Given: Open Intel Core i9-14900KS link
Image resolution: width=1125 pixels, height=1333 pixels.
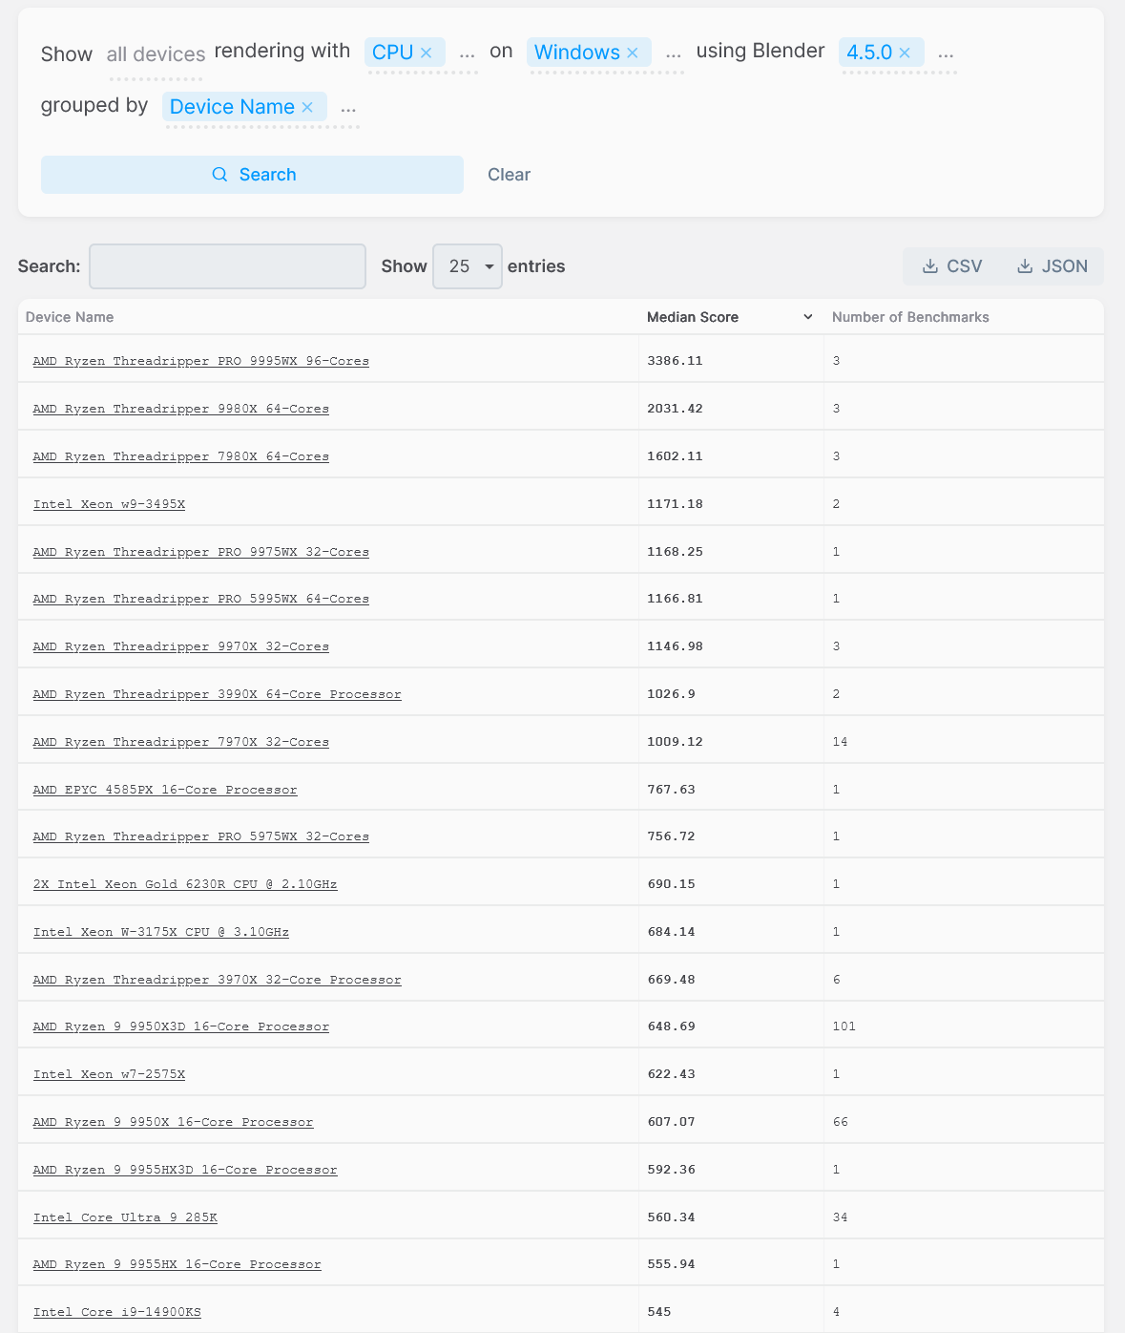Looking at the screenshot, I should tap(117, 1312).
